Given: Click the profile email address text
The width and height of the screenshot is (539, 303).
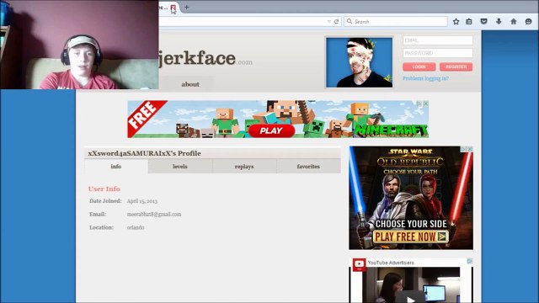Looking at the screenshot, I should (154, 214).
